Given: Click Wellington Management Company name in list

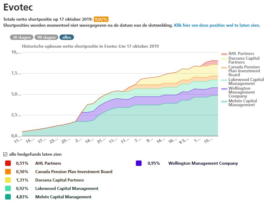Looking at the screenshot, I should tap(203, 163).
